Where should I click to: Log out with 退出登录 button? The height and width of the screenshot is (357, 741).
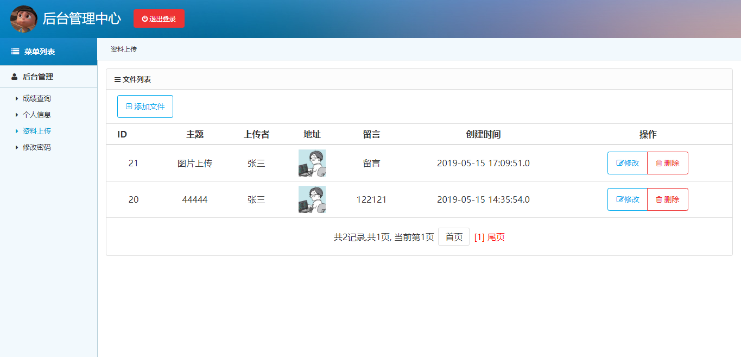click(x=159, y=18)
